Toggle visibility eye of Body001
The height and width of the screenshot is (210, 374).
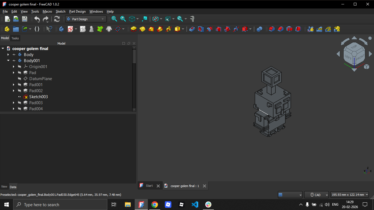pos(14,61)
